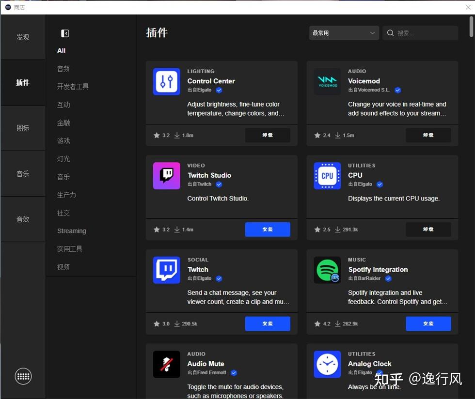Click verified badge on Twitch Studio author

(x=219, y=184)
